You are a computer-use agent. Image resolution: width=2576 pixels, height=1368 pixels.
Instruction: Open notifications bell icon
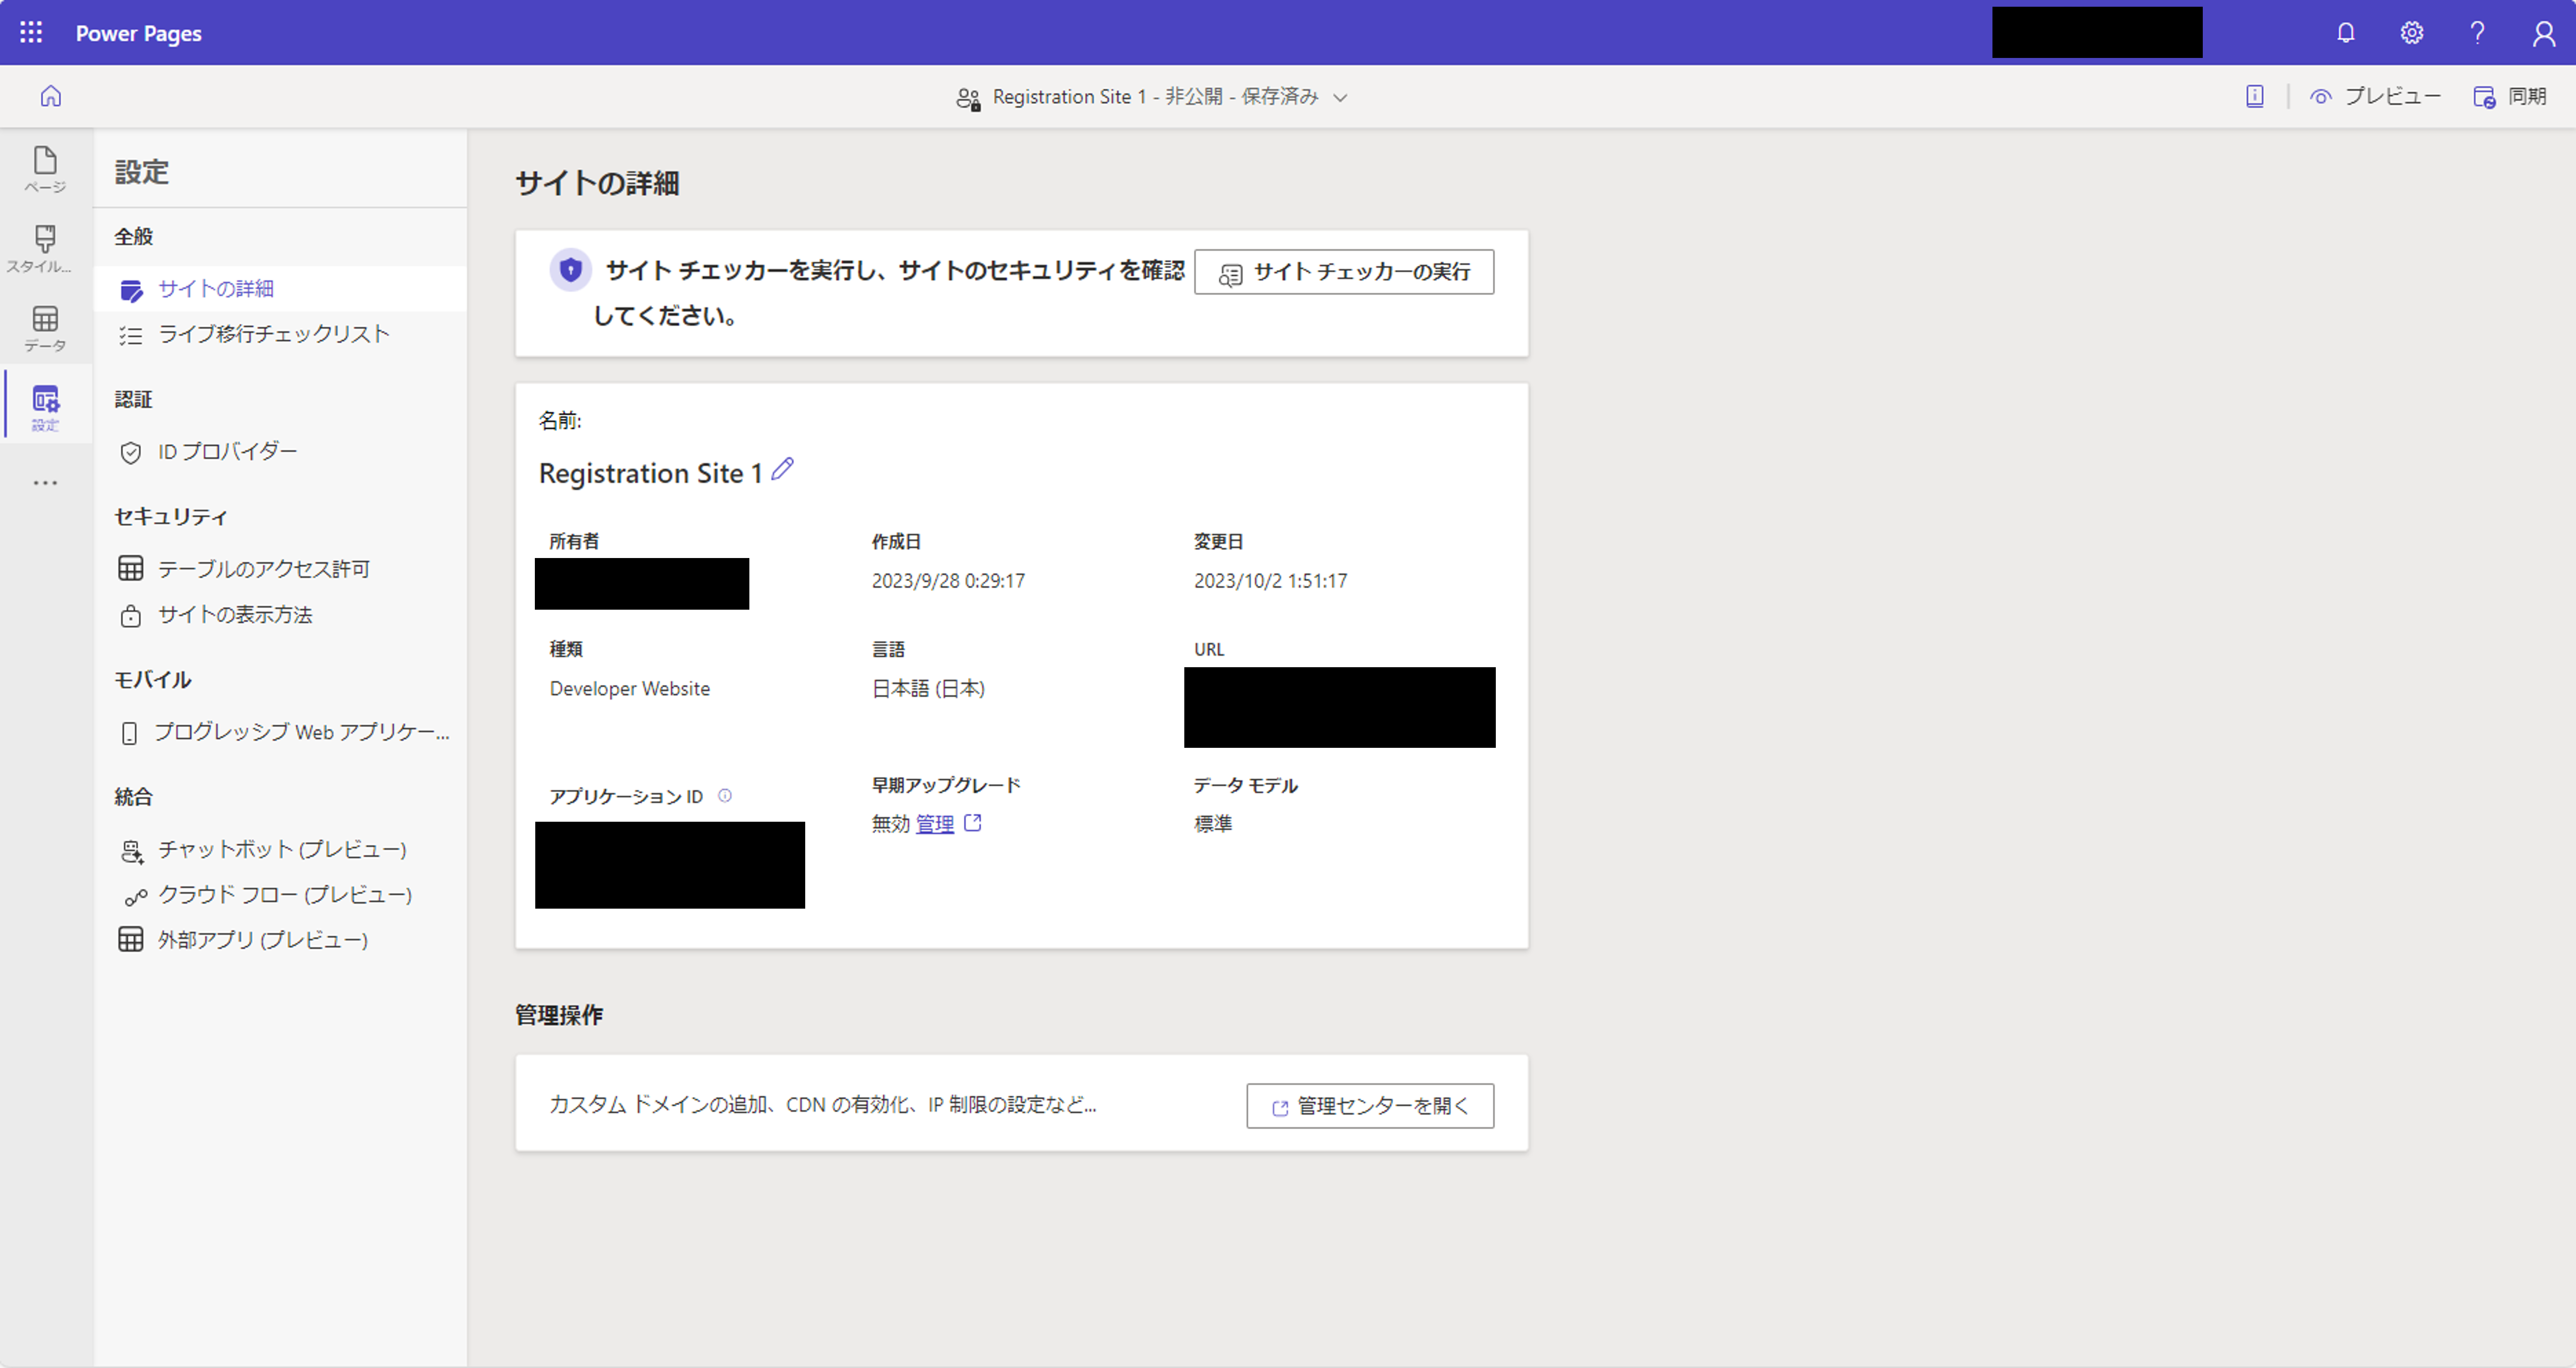click(2345, 33)
